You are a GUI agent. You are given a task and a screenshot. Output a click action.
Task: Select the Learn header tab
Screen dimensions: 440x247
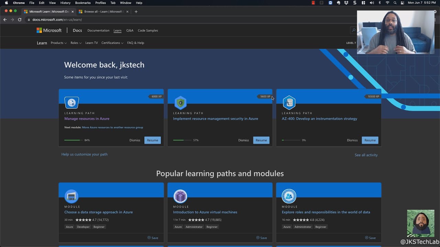coord(118,31)
